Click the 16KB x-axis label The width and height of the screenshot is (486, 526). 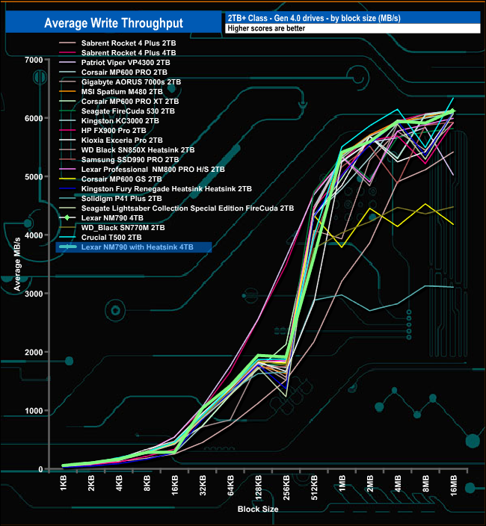pos(174,486)
